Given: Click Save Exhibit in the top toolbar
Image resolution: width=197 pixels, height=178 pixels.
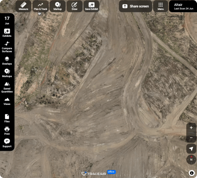Looking at the screenshot, I should point(91,6).
